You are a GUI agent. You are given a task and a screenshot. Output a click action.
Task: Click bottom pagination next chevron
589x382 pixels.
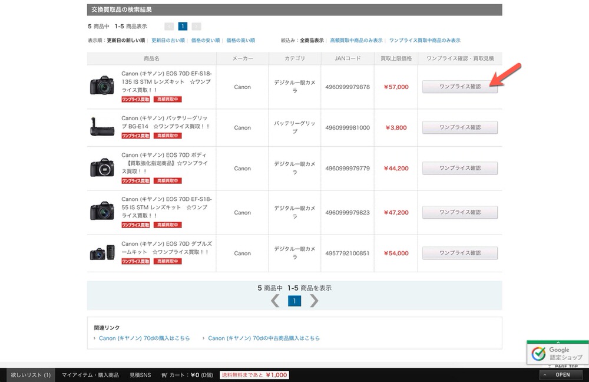coord(314,301)
